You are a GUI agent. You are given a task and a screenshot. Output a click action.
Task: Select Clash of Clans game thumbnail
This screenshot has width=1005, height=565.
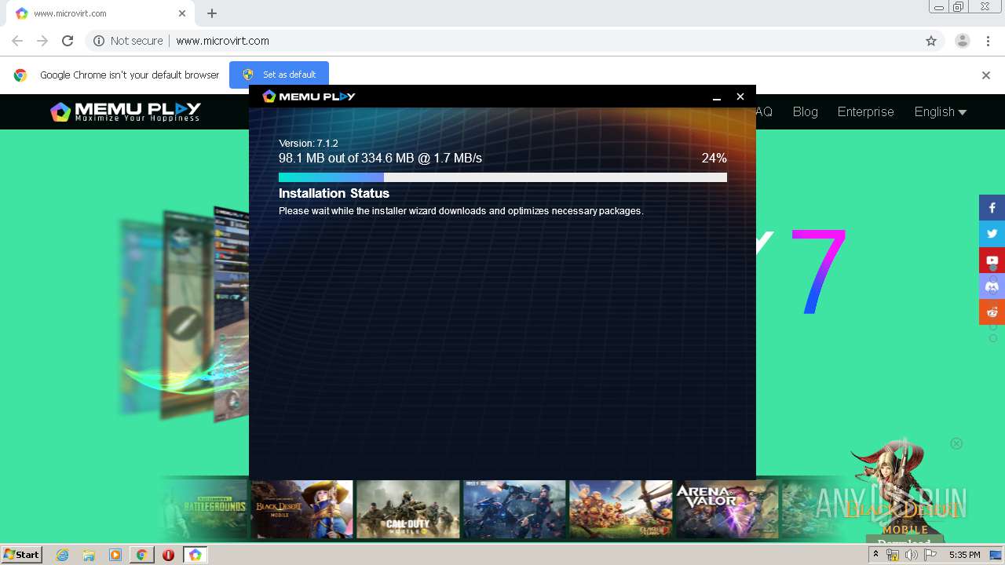pyautogui.click(x=620, y=508)
